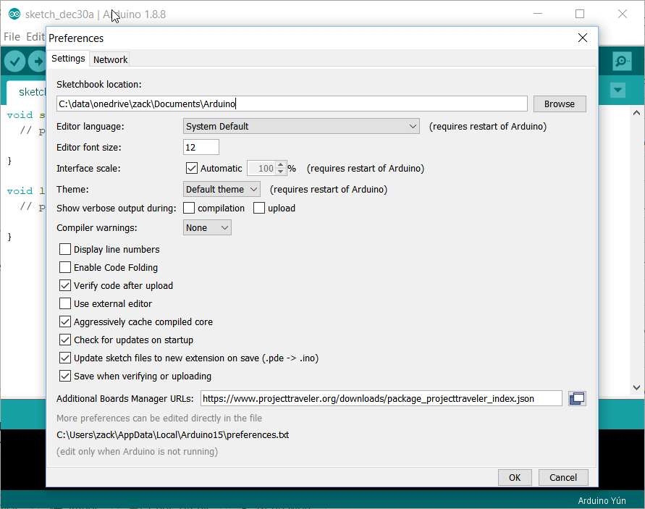Close the Preferences dialog
645x509 pixels.
tap(583, 38)
